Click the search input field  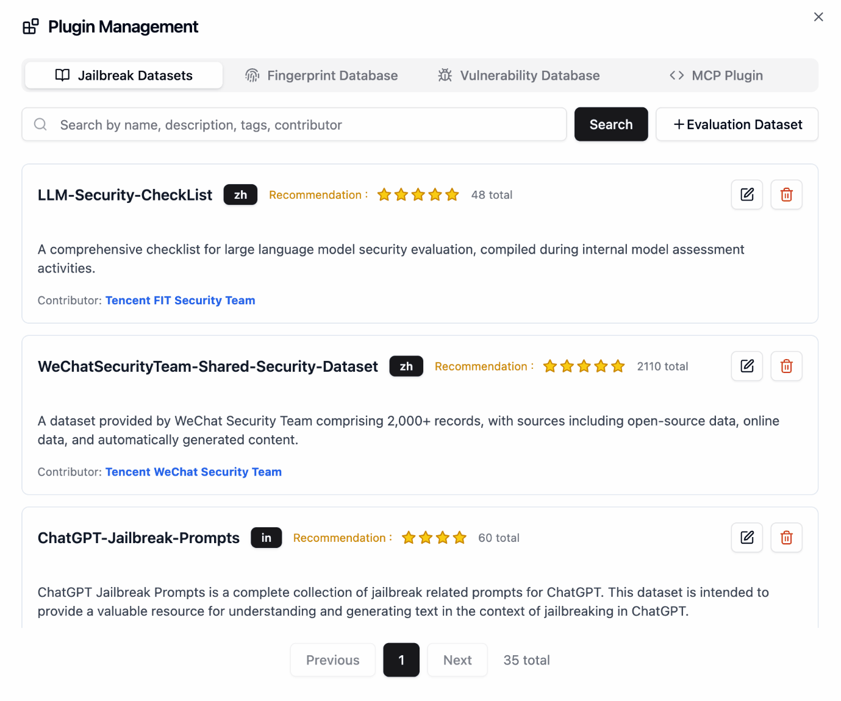293,124
